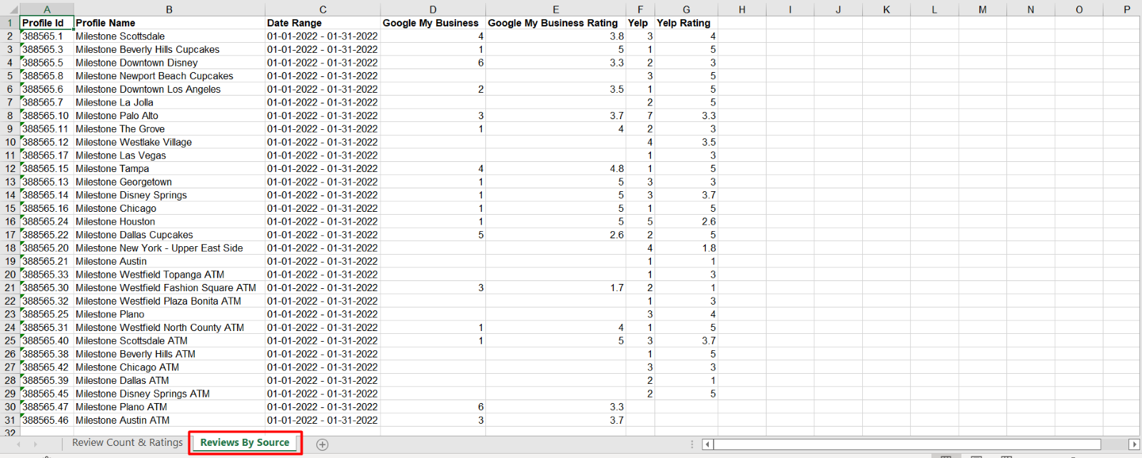Select cell Milestone New York - Upper East Side
This screenshot has height=458, width=1142.
click(169, 248)
